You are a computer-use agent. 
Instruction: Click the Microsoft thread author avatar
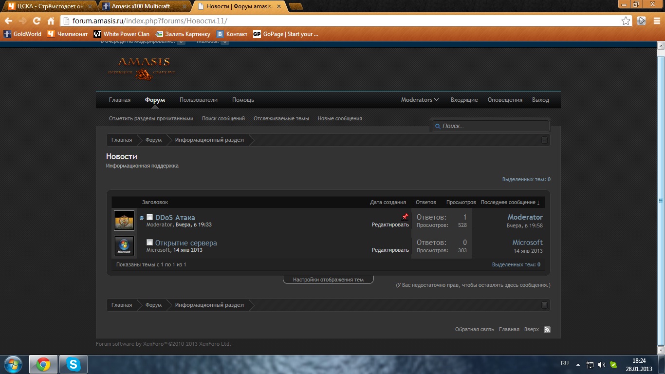tap(124, 246)
